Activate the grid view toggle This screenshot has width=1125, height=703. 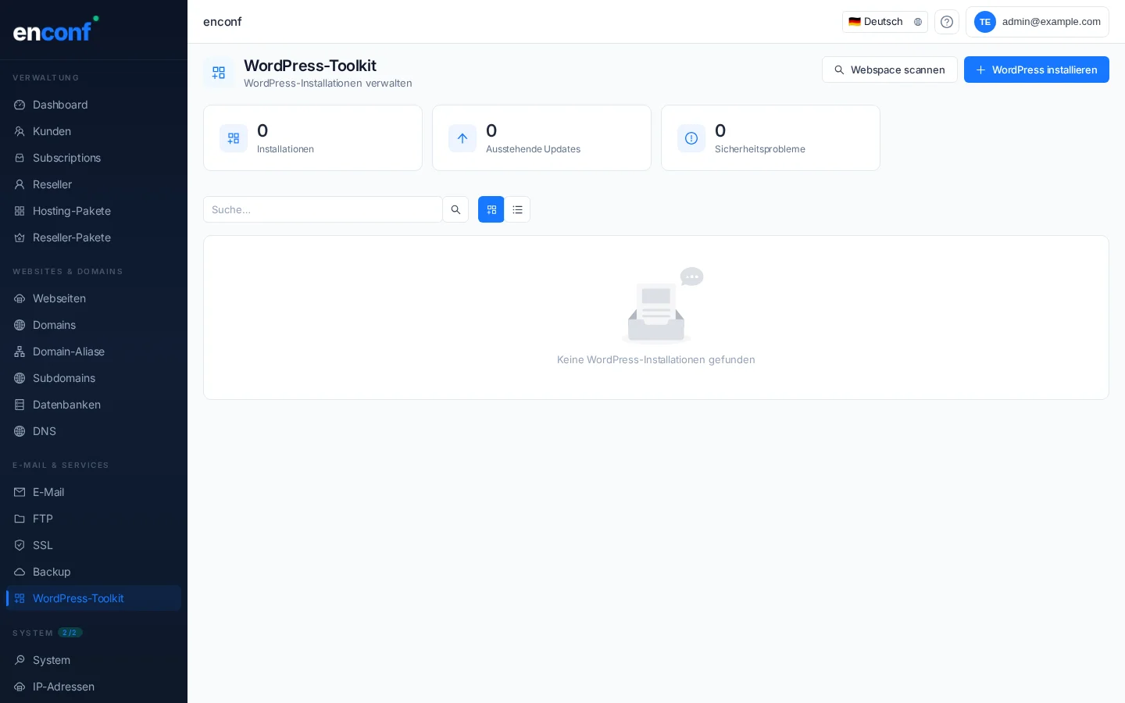point(491,209)
